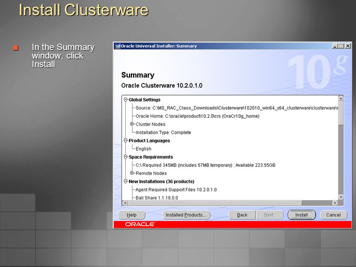Select the Source path row

click(x=237, y=108)
